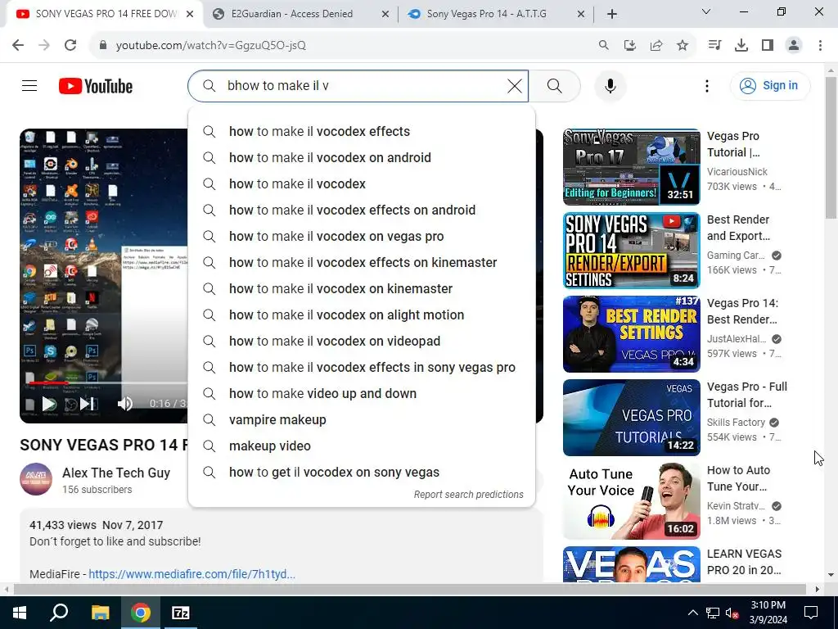The height and width of the screenshot is (629, 838).
Task: Click the horizontal page scrollbar
Action: coord(409,590)
